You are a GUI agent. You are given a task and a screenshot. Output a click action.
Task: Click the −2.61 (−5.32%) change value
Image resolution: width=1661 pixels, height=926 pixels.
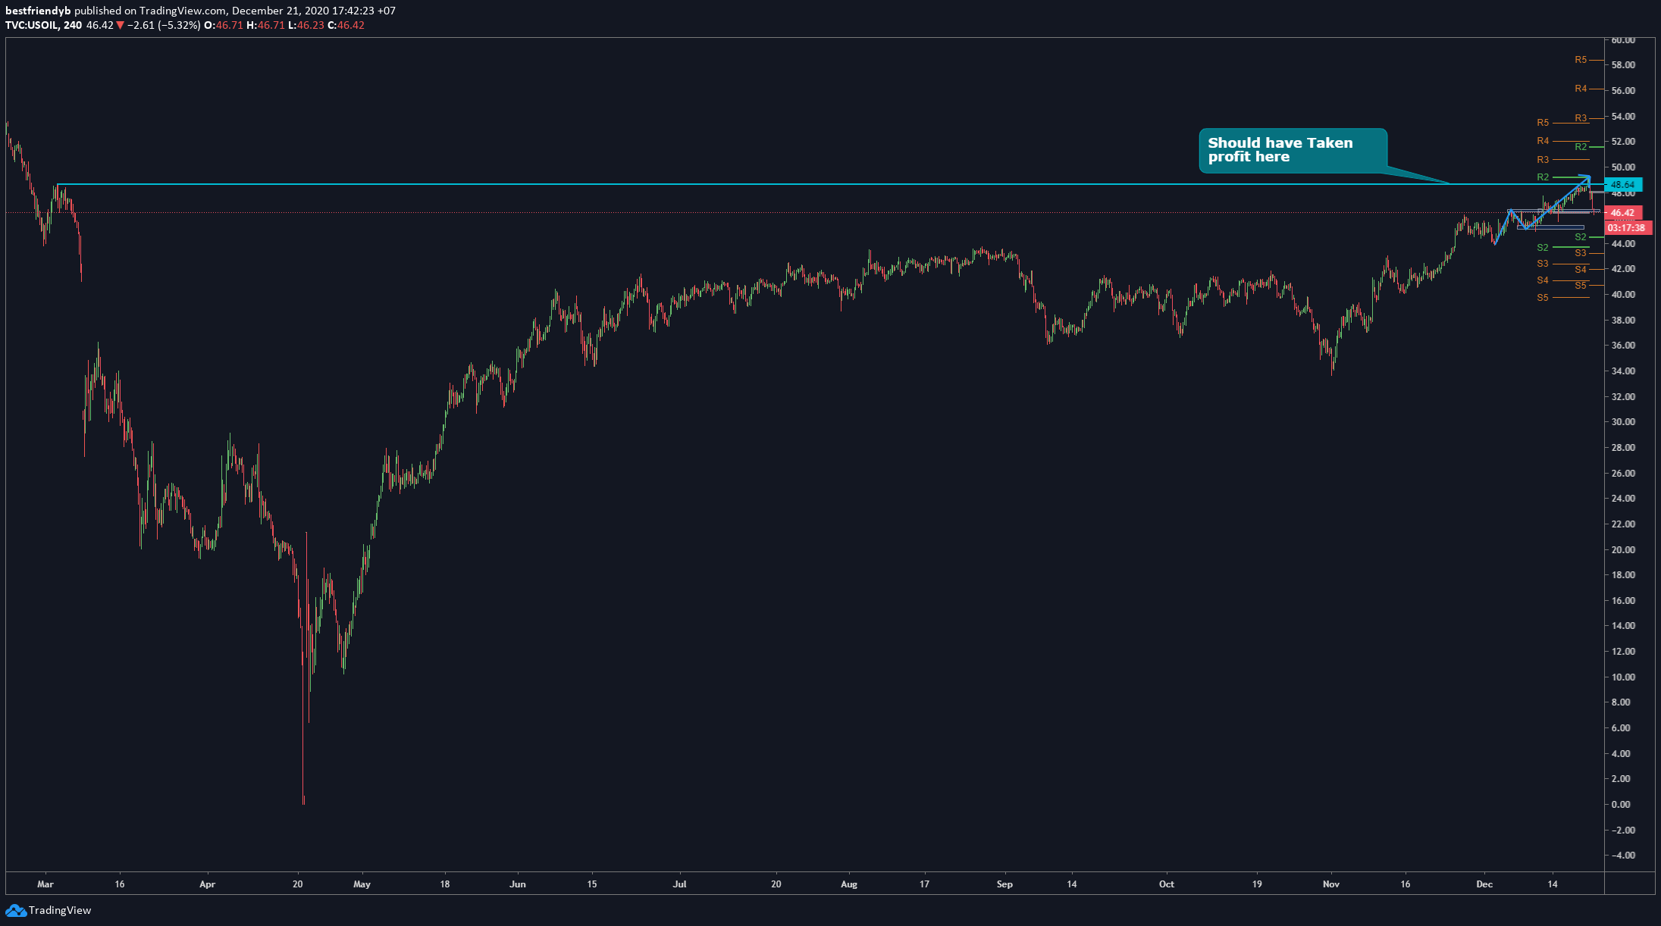coord(164,25)
